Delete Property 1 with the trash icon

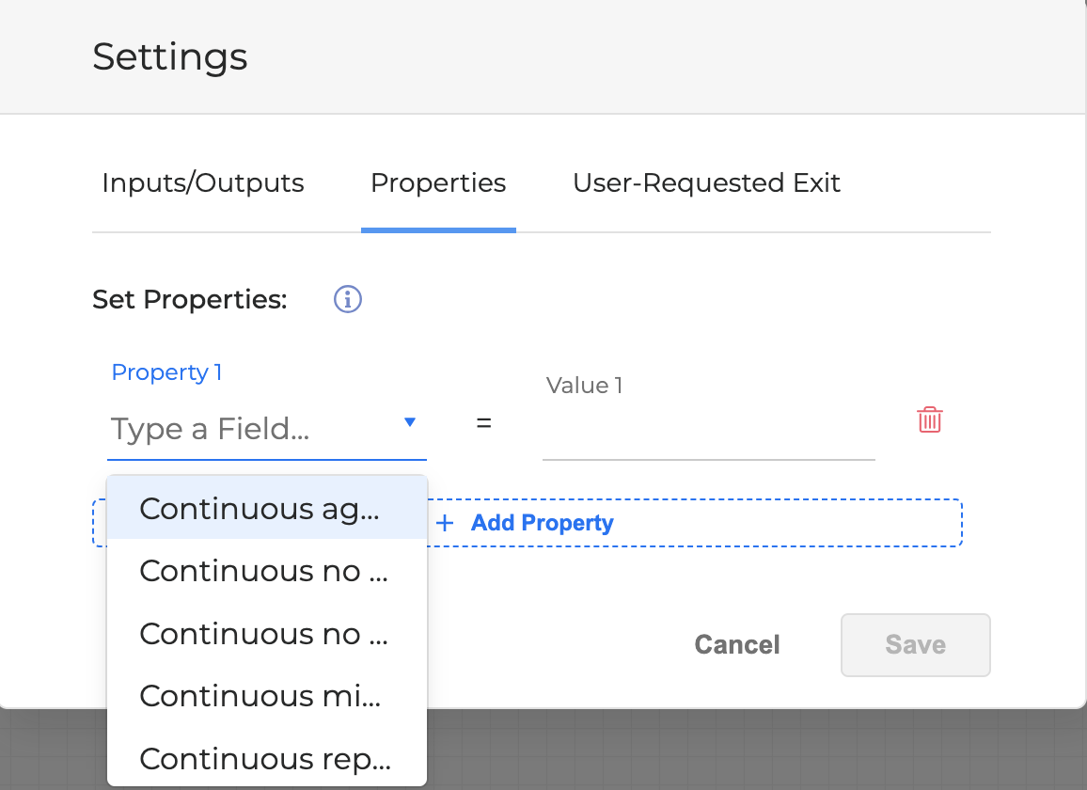pos(929,419)
